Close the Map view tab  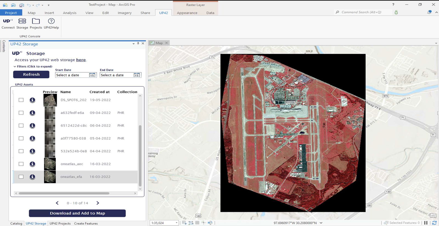point(167,43)
